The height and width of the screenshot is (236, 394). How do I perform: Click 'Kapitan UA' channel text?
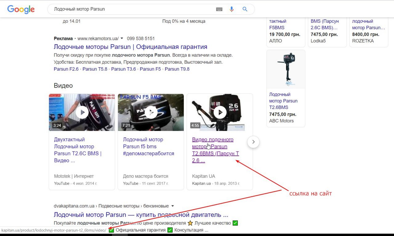pos(203,176)
